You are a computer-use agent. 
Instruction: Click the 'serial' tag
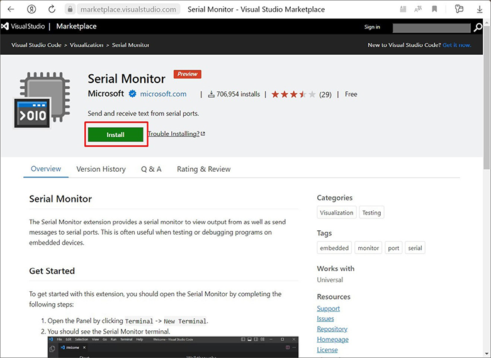pyautogui.click(x=415, y=248)
